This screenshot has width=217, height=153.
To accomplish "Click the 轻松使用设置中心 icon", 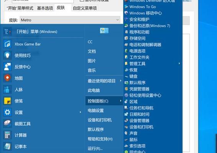I will (x=126, y=95).
